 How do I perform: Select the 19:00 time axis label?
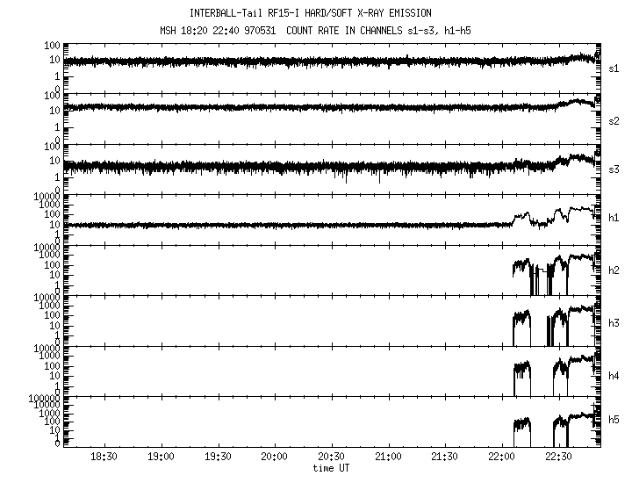click(x=162, y=458)
